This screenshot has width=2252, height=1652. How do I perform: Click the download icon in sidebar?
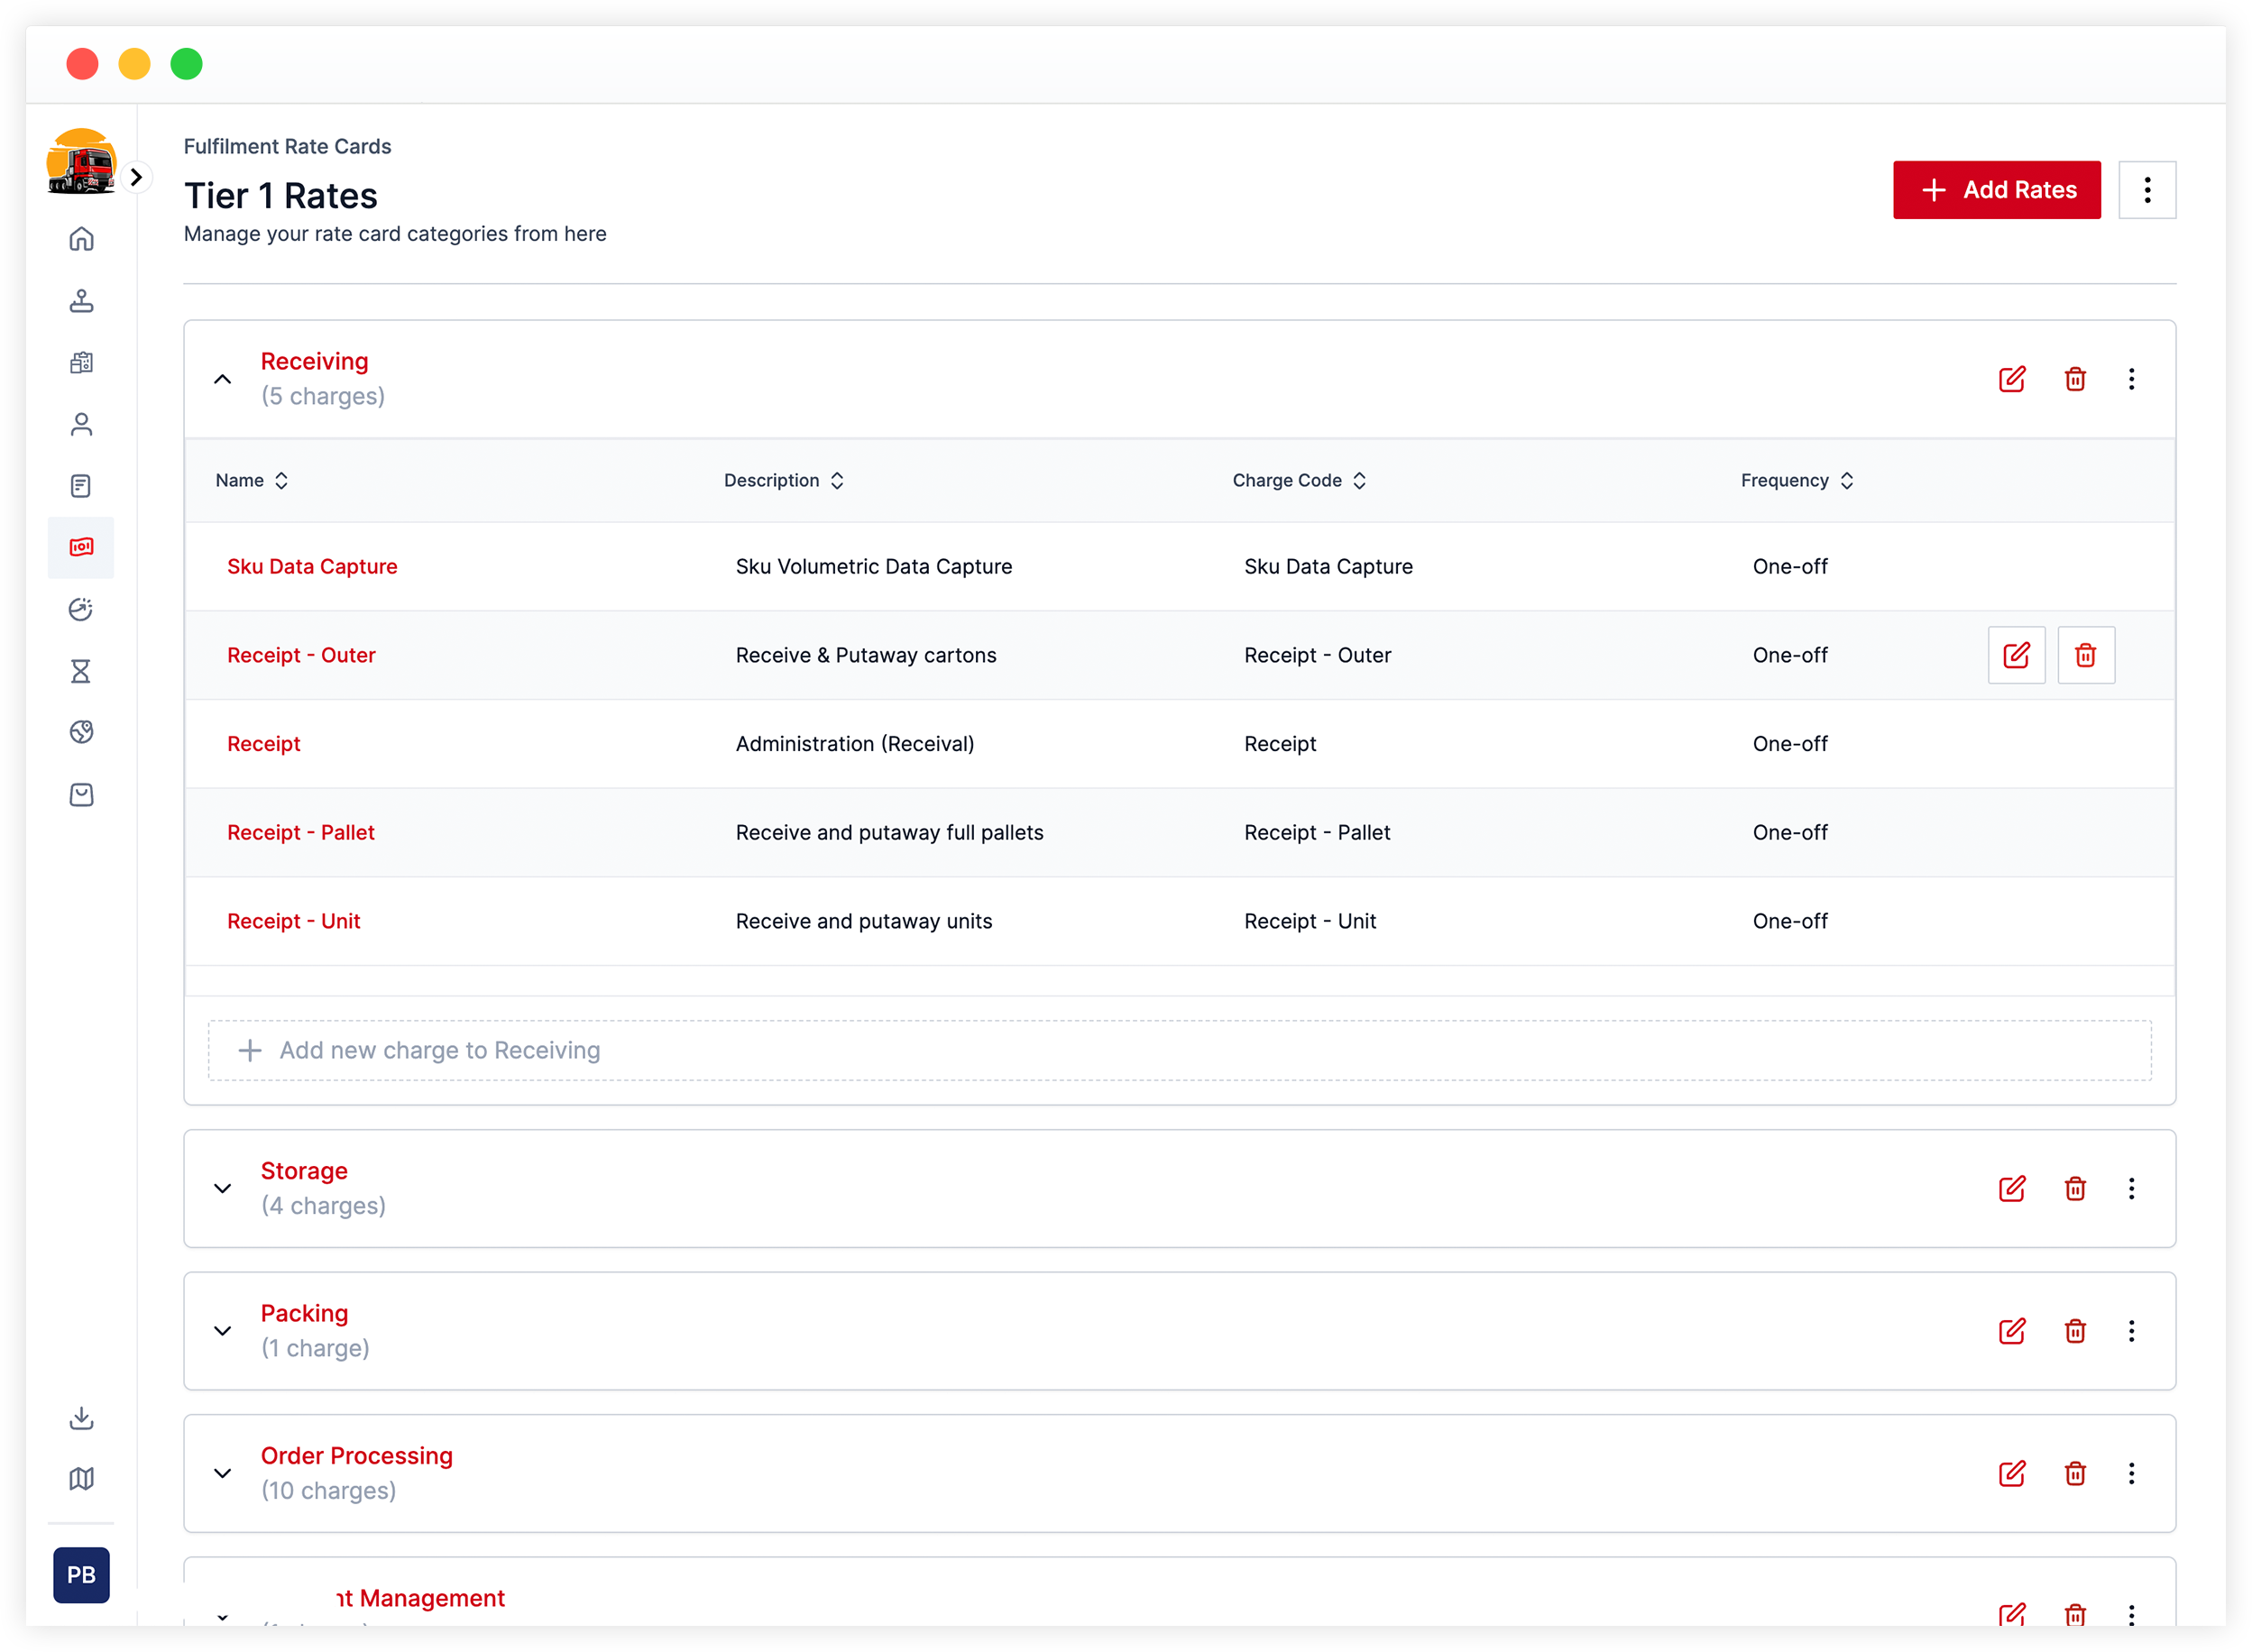(81, 1418)
